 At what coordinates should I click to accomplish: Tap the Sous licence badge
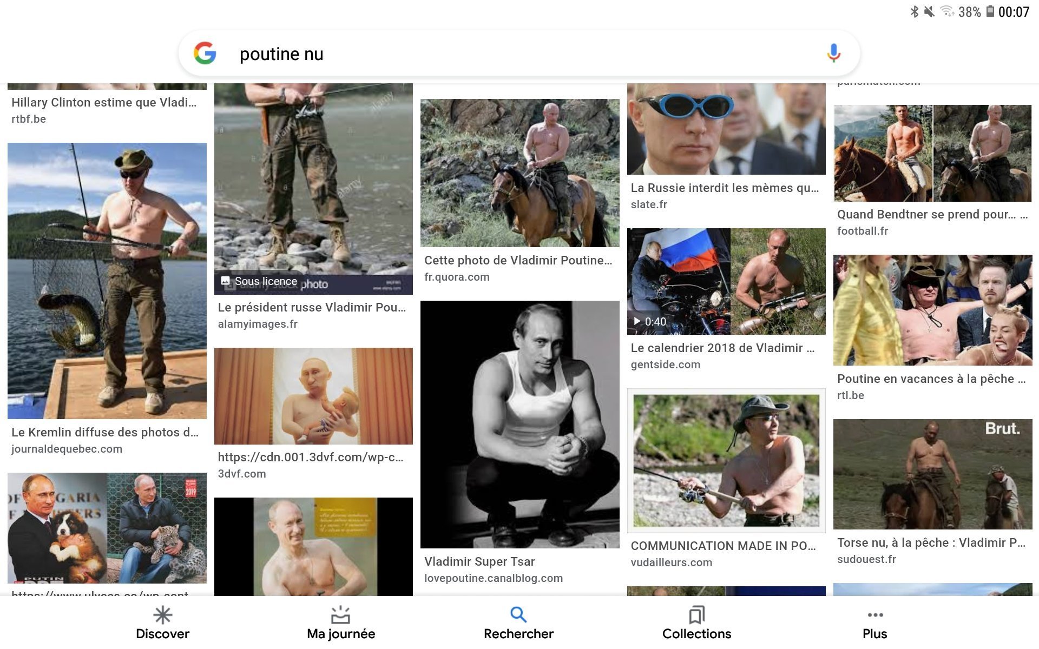(259, 281)
